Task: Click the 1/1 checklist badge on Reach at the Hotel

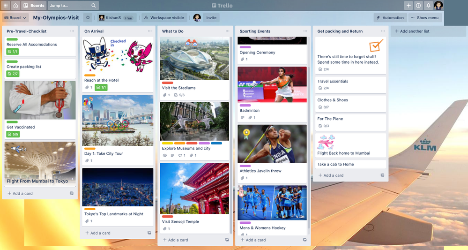Action: pos(101,88)
